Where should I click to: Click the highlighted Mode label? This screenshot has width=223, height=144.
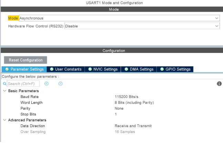[13, 18]
